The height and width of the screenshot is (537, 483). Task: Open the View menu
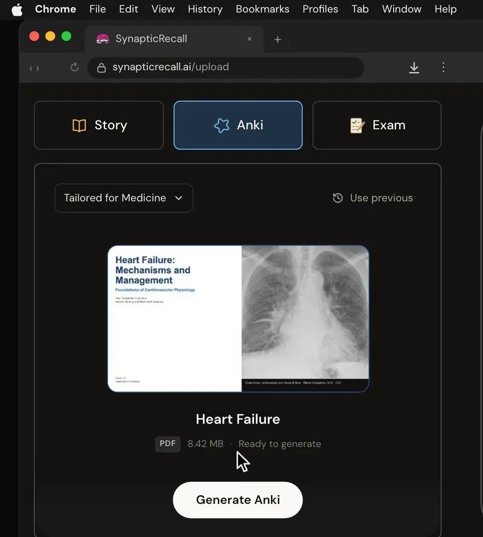point(163,9)
